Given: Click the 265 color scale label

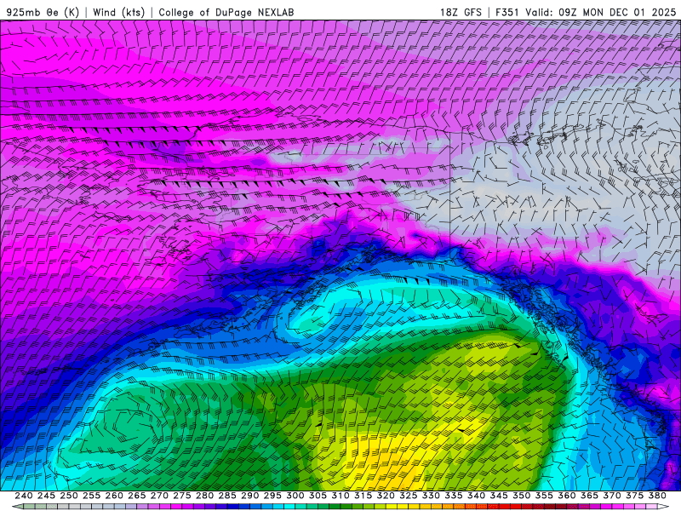Looking at the screenshot, I should point(136,496).
